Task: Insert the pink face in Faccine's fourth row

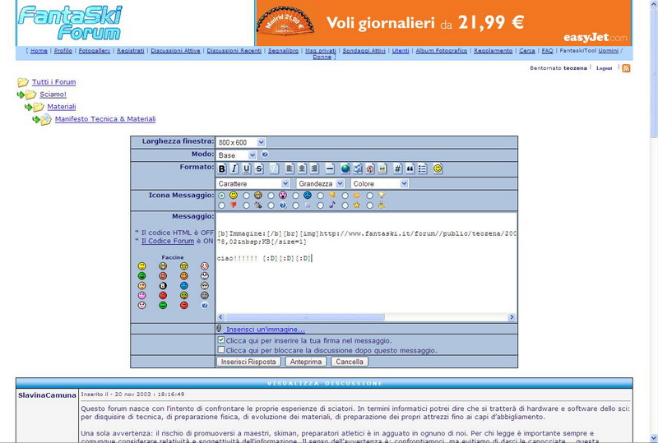Action: pyautogui.click(x=141, y=295)
